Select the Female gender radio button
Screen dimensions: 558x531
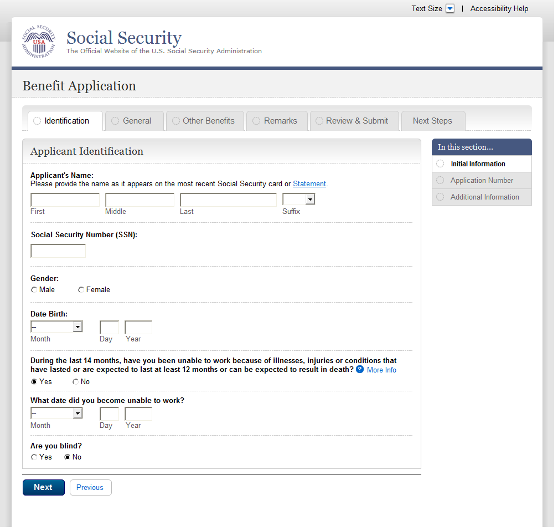(x=81, y=290)
